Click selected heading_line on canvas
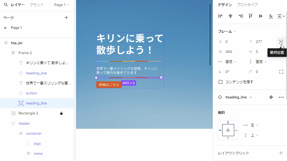Image resolution: width=287 pixels, height=161 pixels. 129,78
